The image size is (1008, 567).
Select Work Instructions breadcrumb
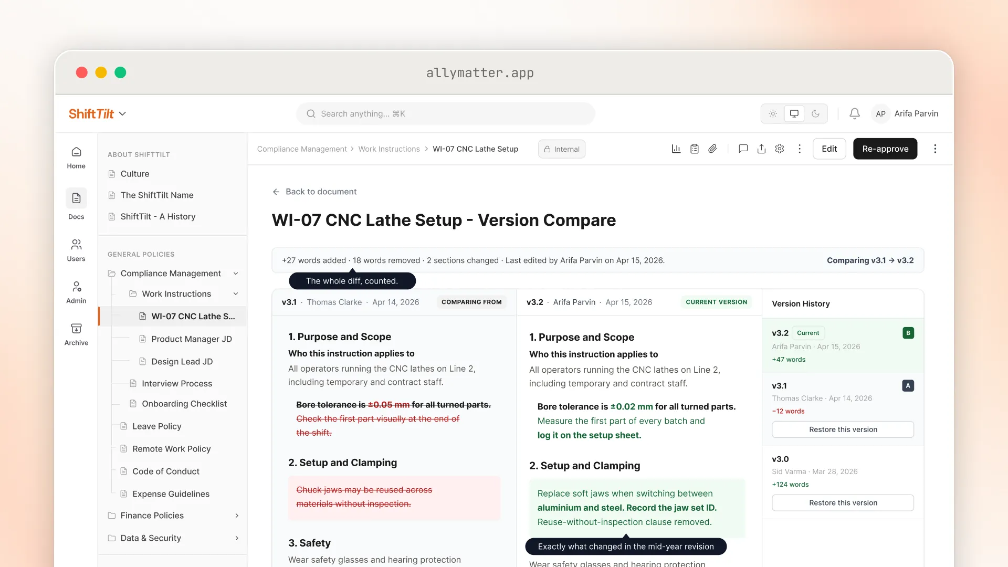click(389, 149)
